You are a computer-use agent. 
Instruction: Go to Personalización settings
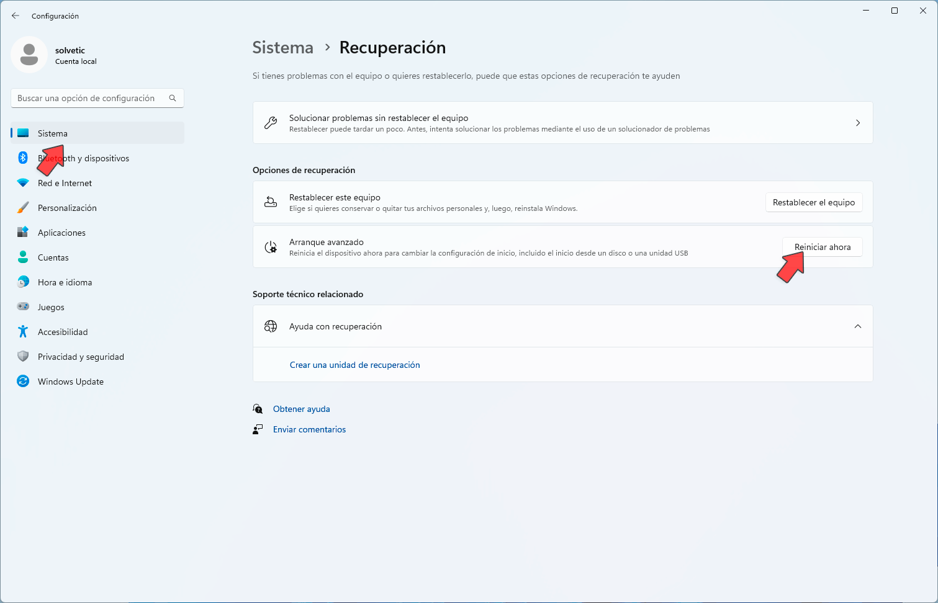(x=67, y=207)
